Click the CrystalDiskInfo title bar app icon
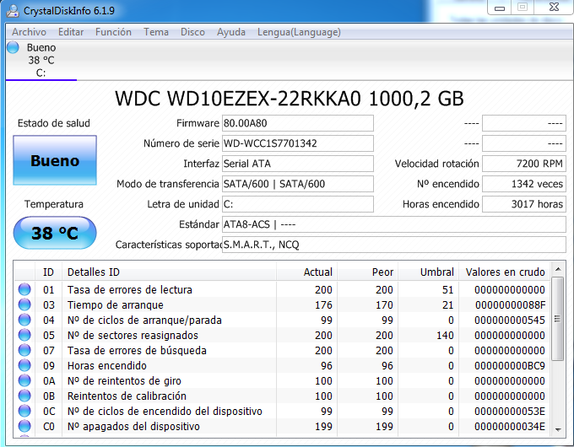Screen dimensions: 574x447 pyautogui.click(x=14, y=11)
